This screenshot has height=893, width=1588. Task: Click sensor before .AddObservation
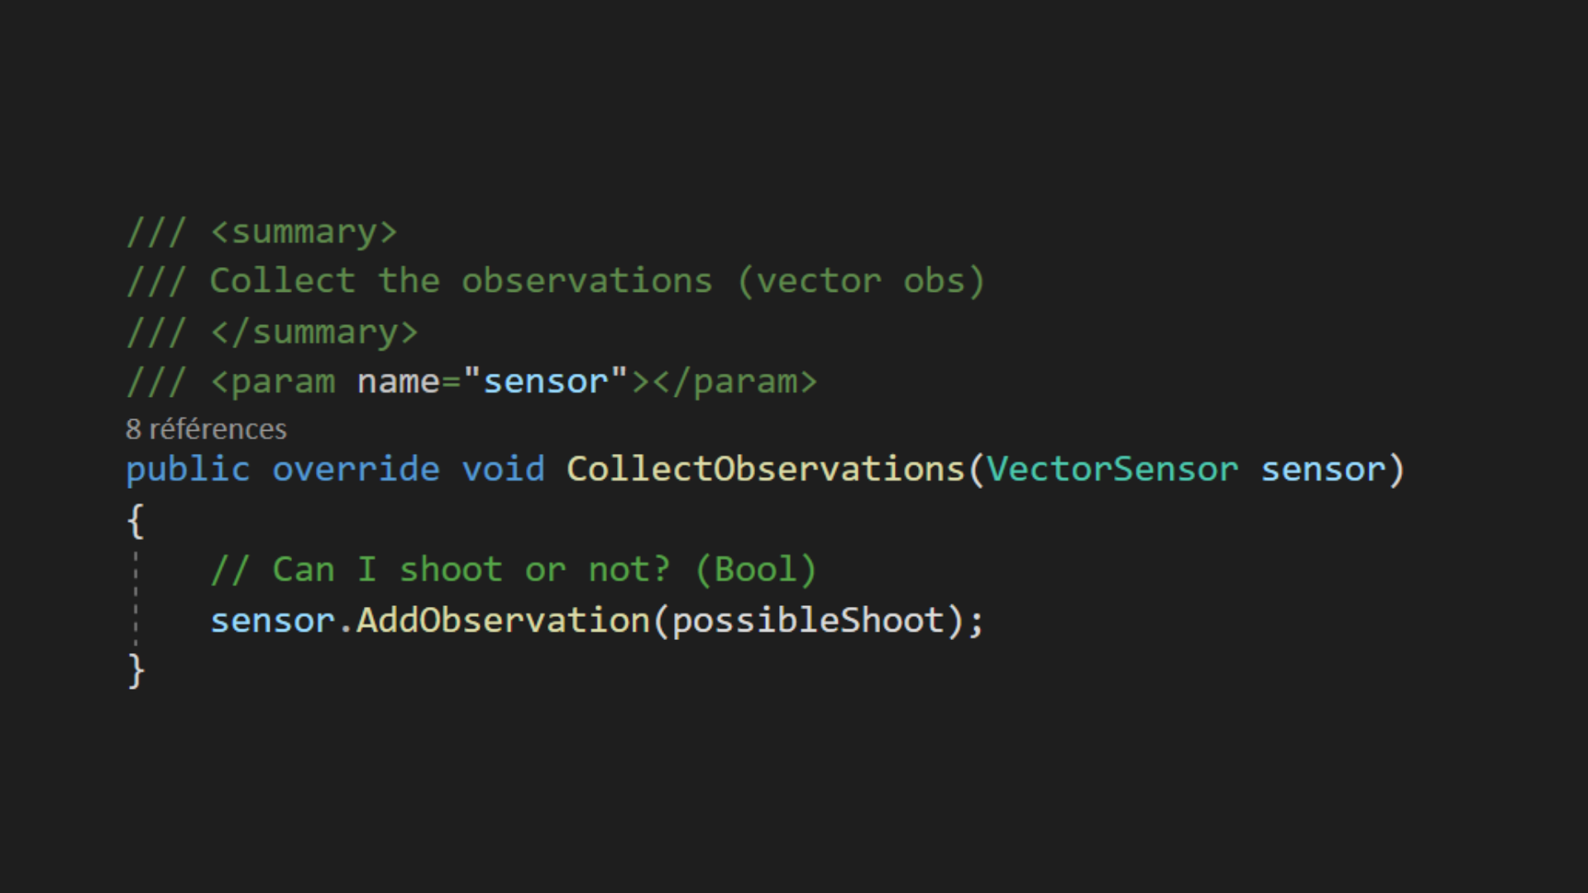[272, 621]
